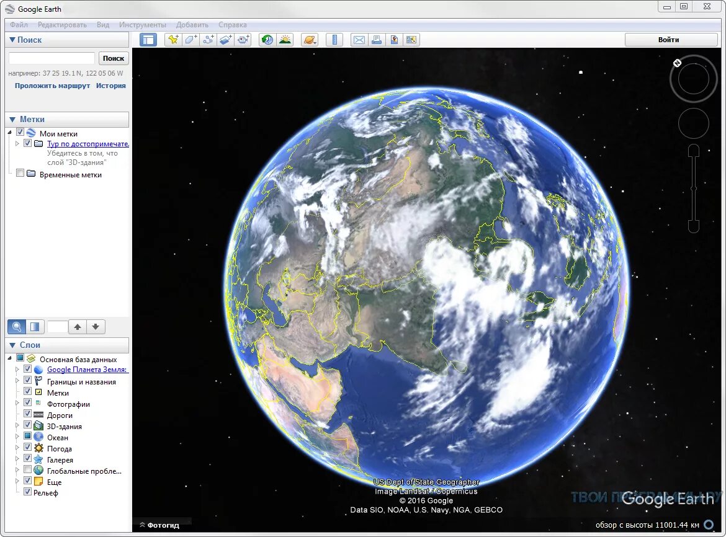Collapse the Слои panel header triangle

12,345
